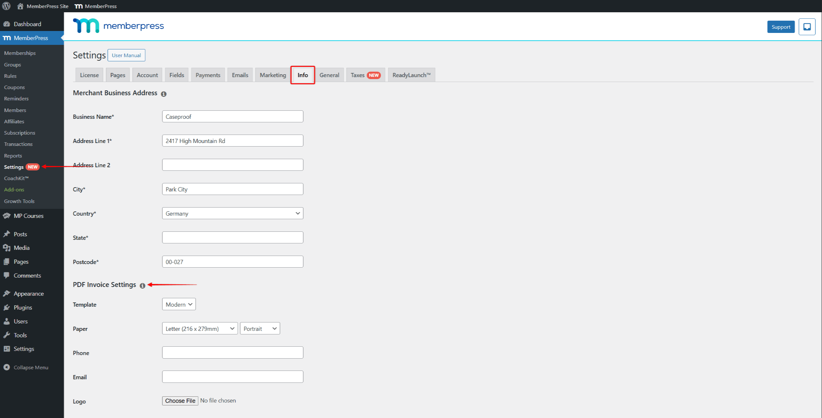This screenshot has height=418, width=822.
Task: Open the Country dropdown showing Germany
Action: pos(232,213)
